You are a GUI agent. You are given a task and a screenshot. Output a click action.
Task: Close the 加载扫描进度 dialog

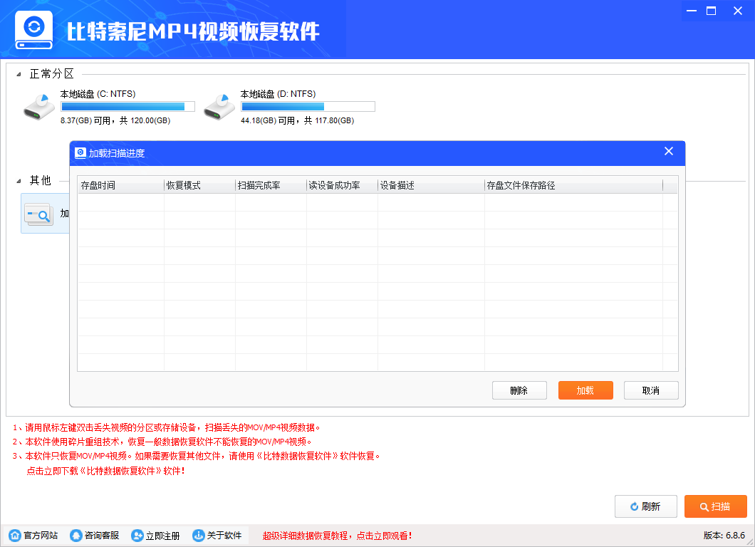pos(669,152)
